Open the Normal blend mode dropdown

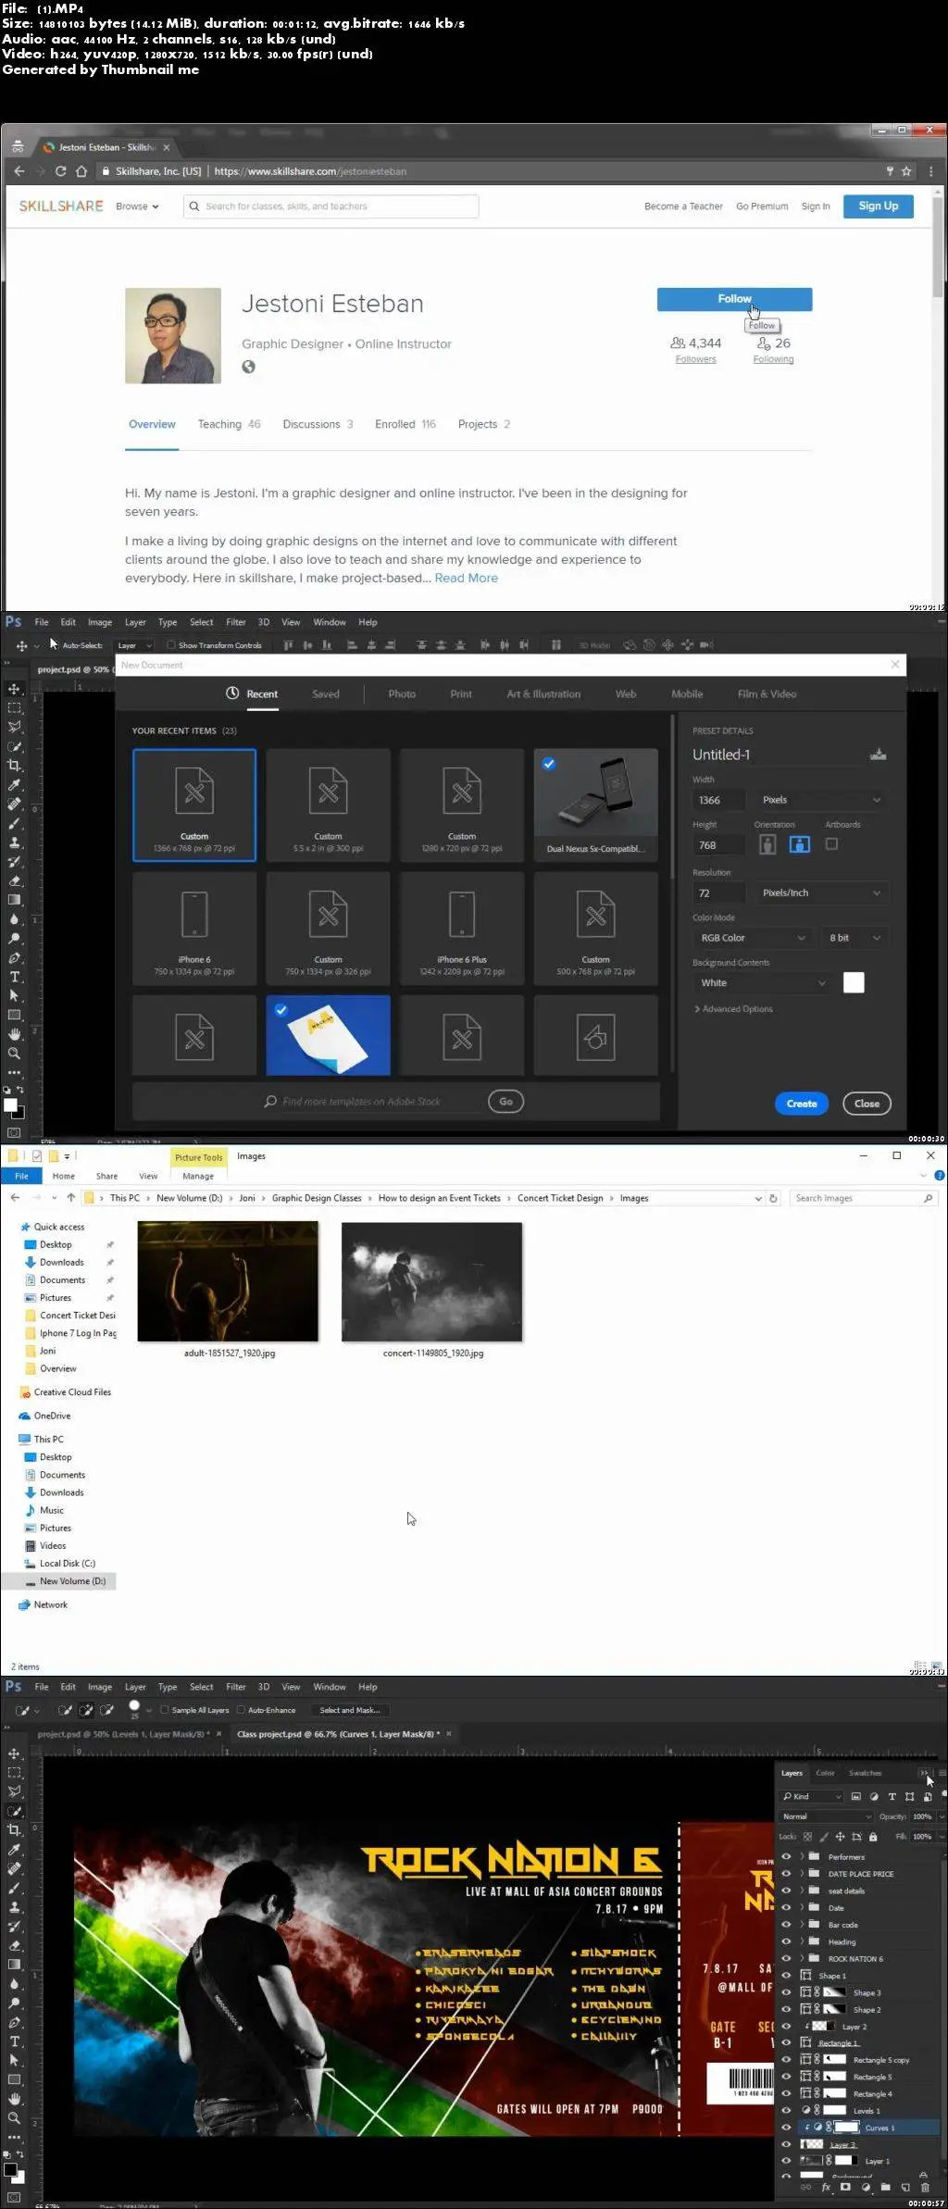point(827,1816)
